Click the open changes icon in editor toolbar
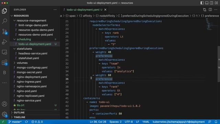220x124 pixels. [205, 10]
